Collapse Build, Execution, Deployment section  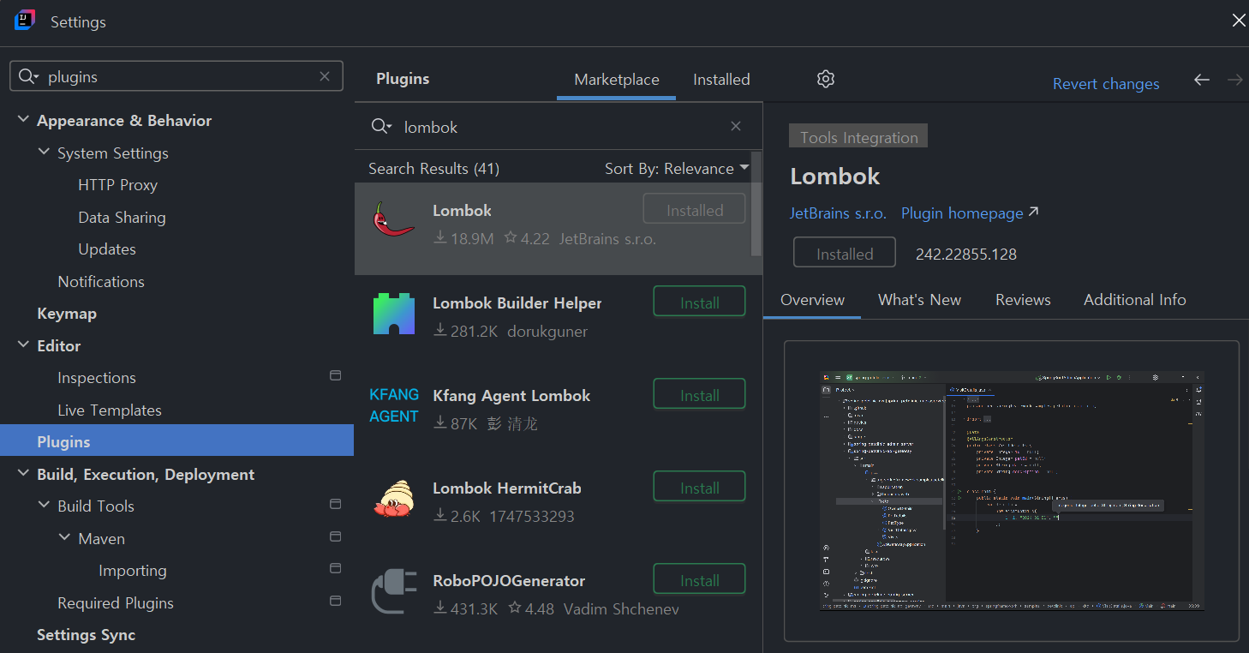[23, 473]
